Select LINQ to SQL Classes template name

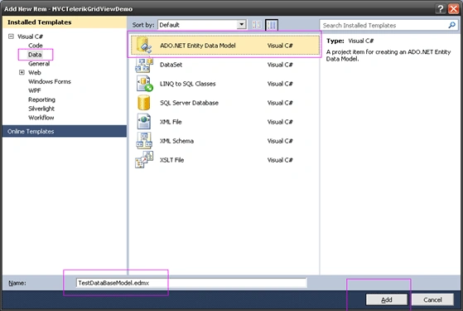point(188,84)
